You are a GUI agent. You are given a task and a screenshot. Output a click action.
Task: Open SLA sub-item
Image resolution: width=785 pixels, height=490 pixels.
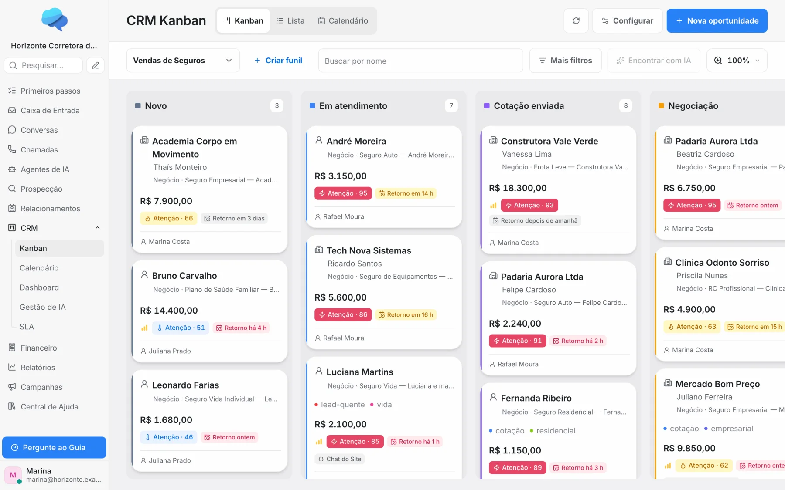point(60,327)
